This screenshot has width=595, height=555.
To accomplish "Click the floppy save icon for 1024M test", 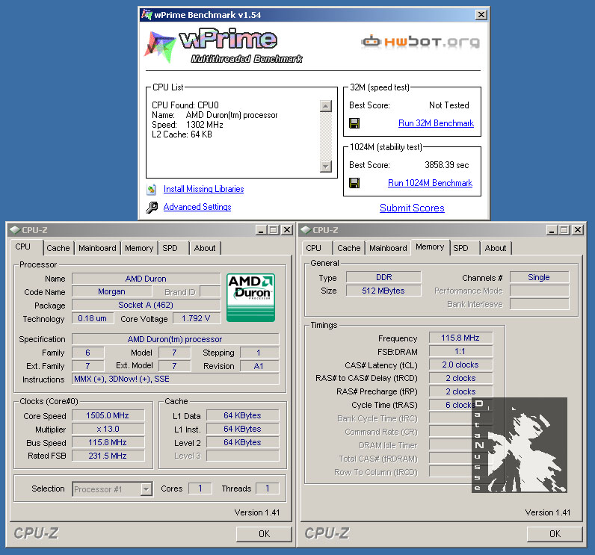I will (x=354, y=183).
